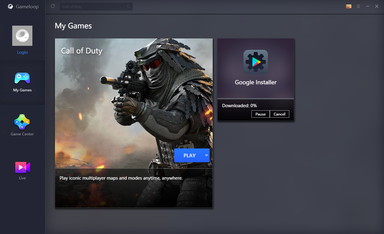
Task: Click the magnifier search icon
Action: coord(129,6)
